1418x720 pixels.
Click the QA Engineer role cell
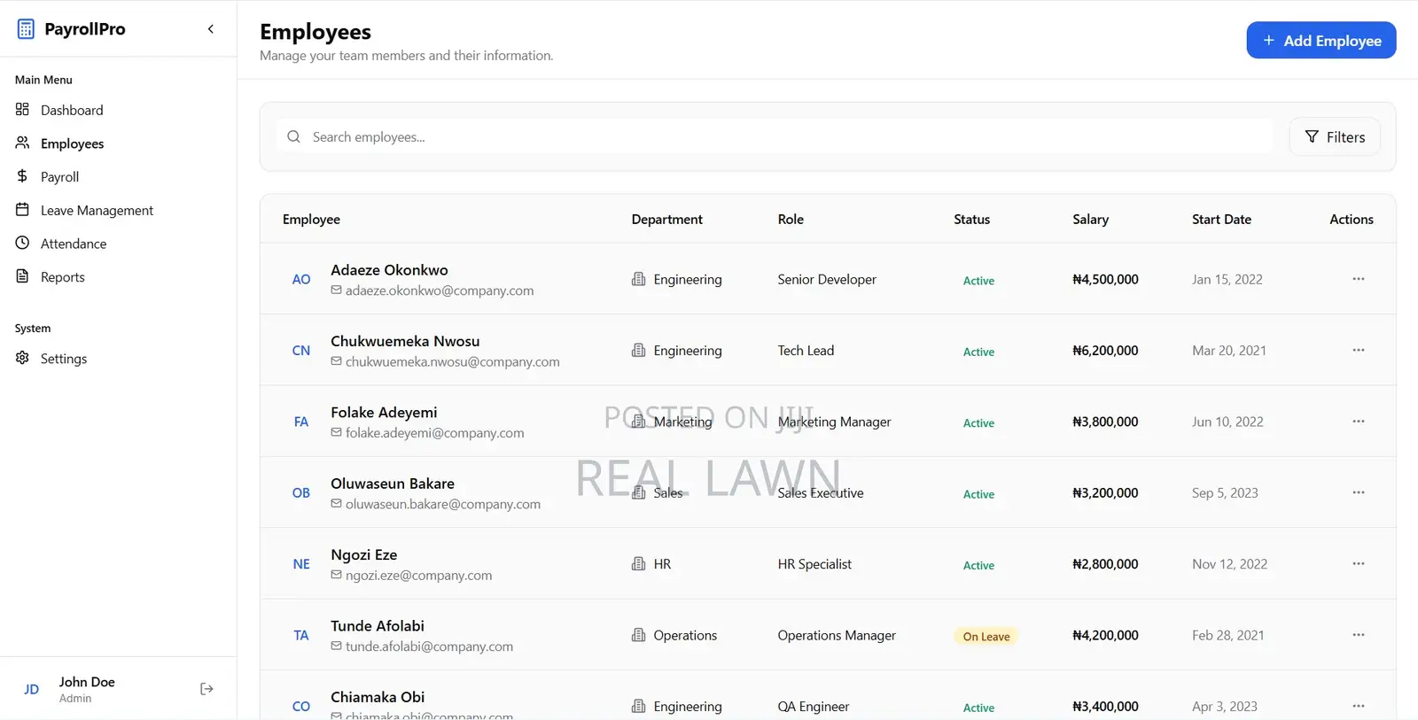click(x=813, y=707)
